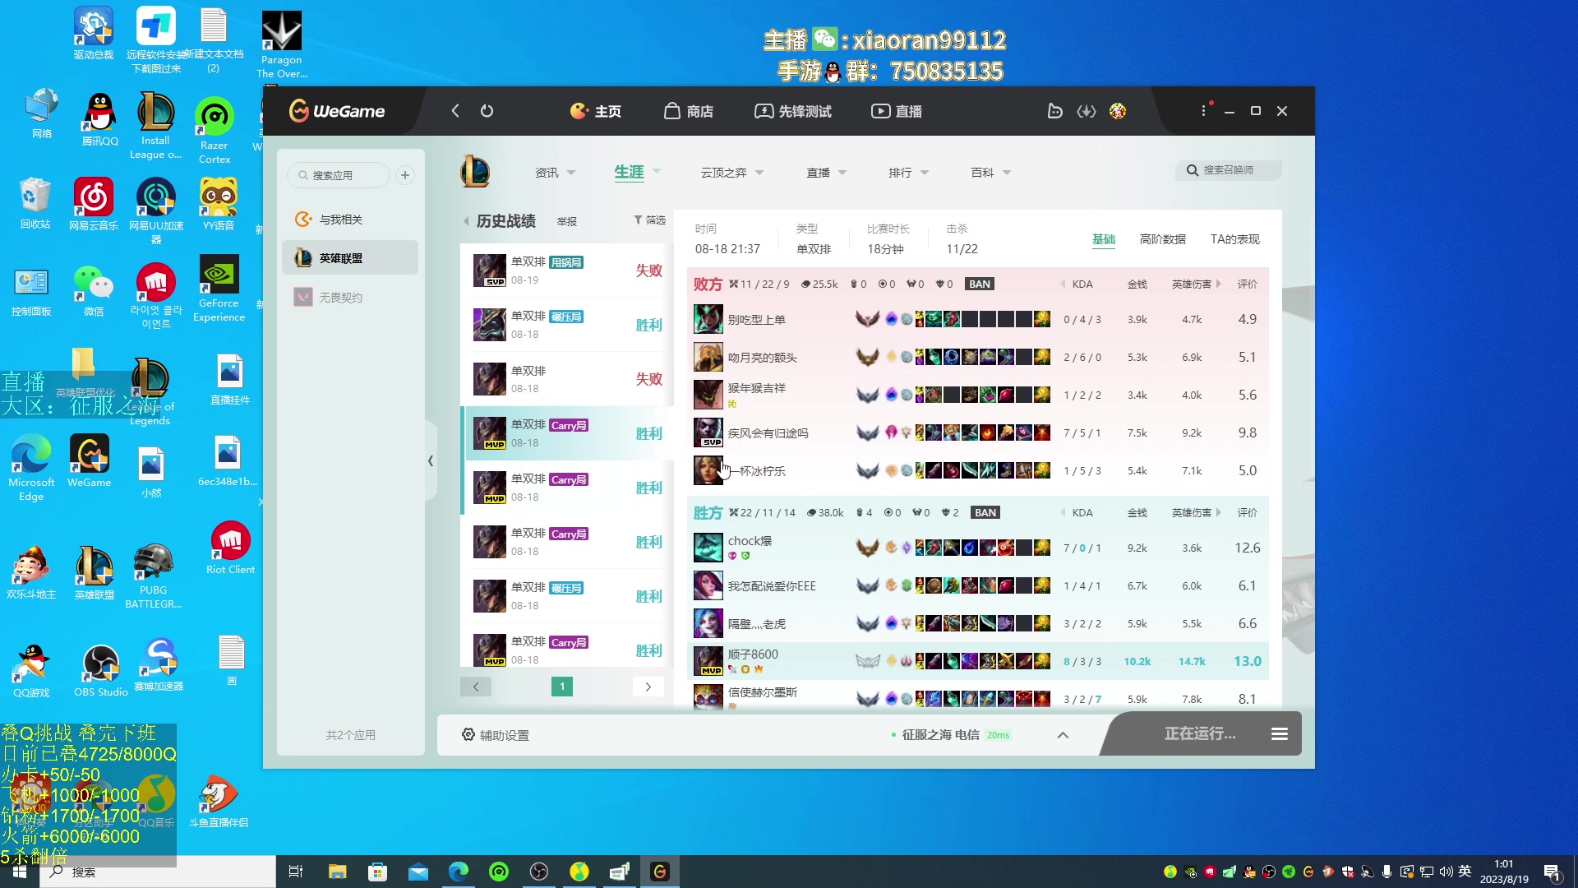Expand the 征服之海 电信 server selector
The height and width of the screenshot is (888, 1578).
pos(1063,735)
